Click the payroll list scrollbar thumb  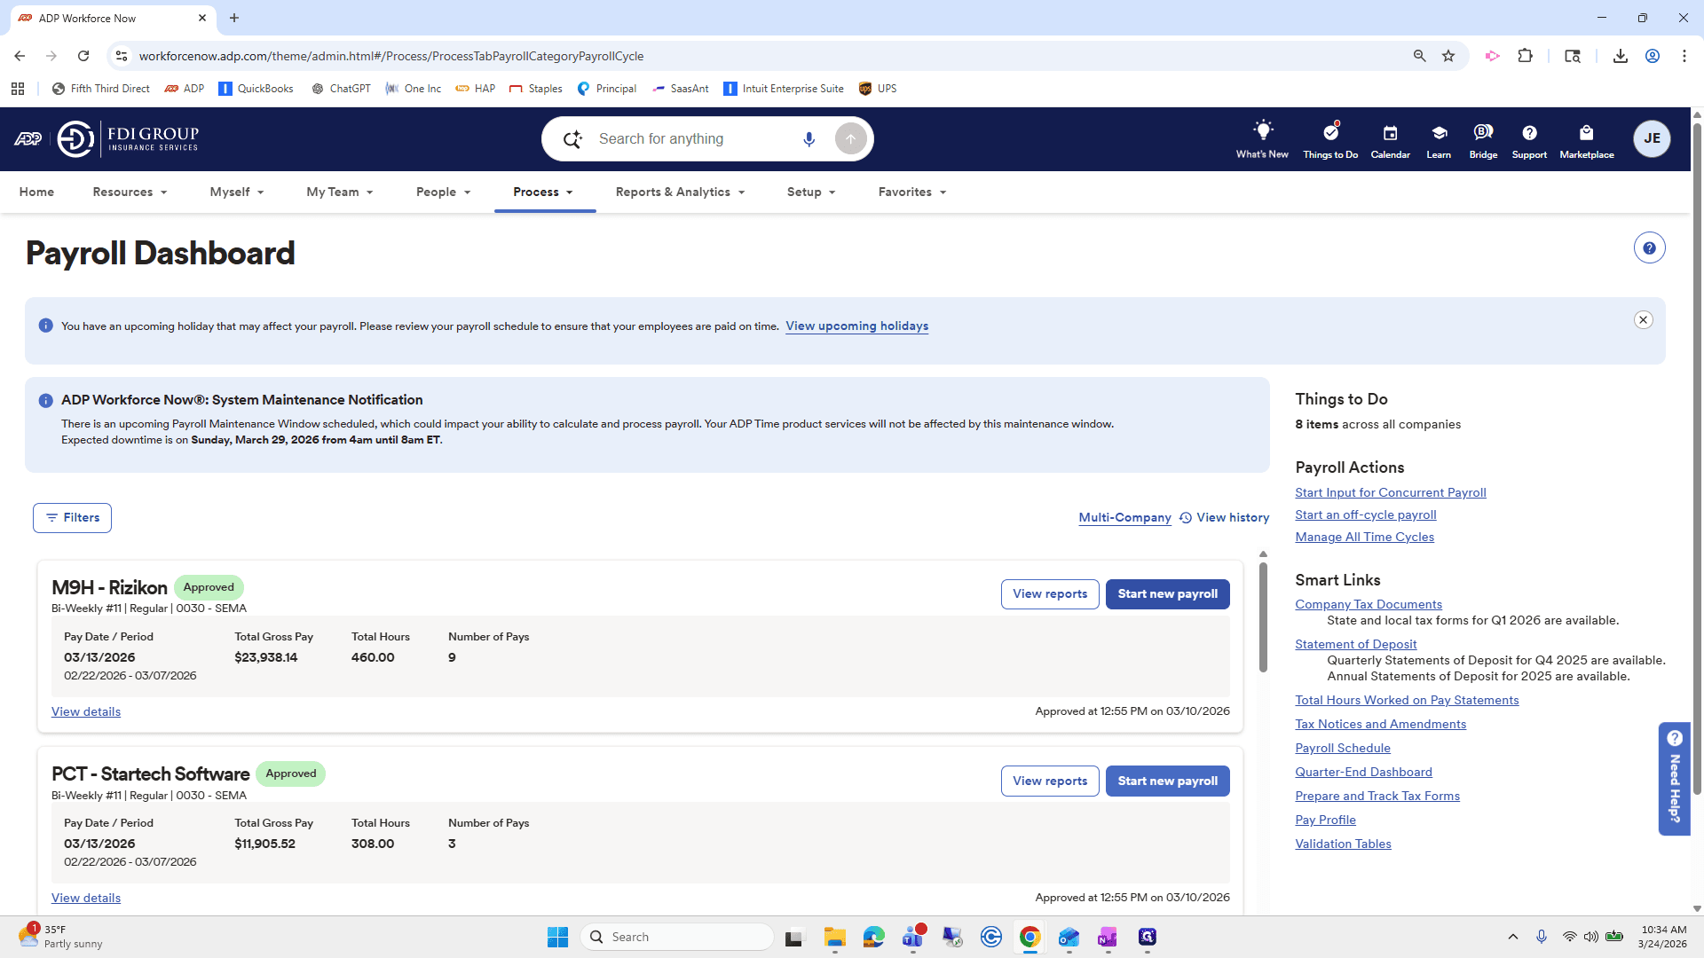(x=1263, y=616)
